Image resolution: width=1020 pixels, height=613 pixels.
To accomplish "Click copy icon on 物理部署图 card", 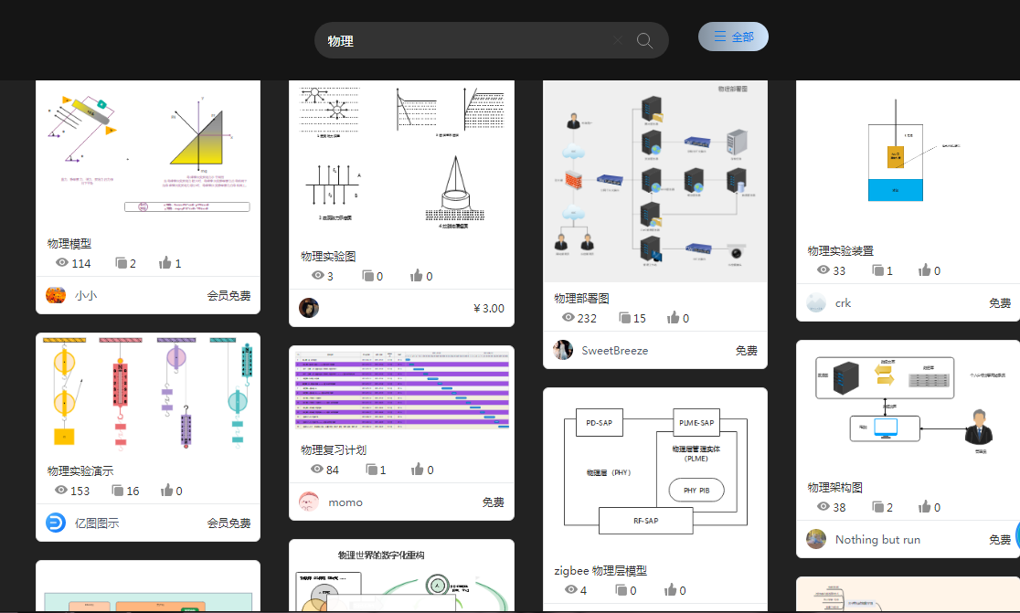I will 624,317.
